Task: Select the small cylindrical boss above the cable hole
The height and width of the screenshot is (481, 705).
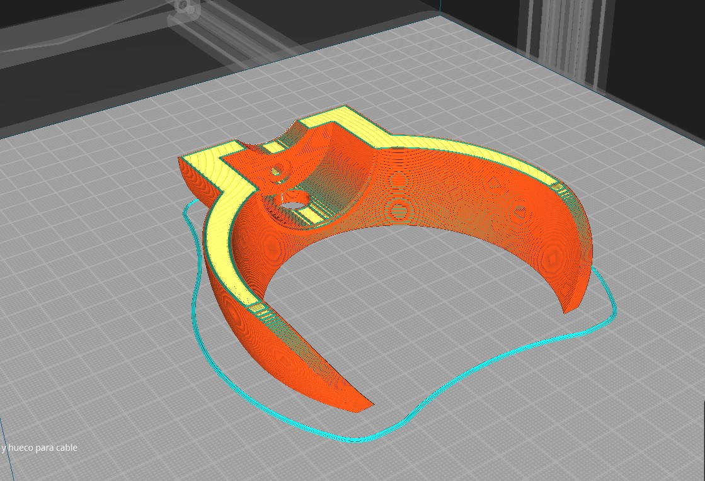Action: [276, 170]
